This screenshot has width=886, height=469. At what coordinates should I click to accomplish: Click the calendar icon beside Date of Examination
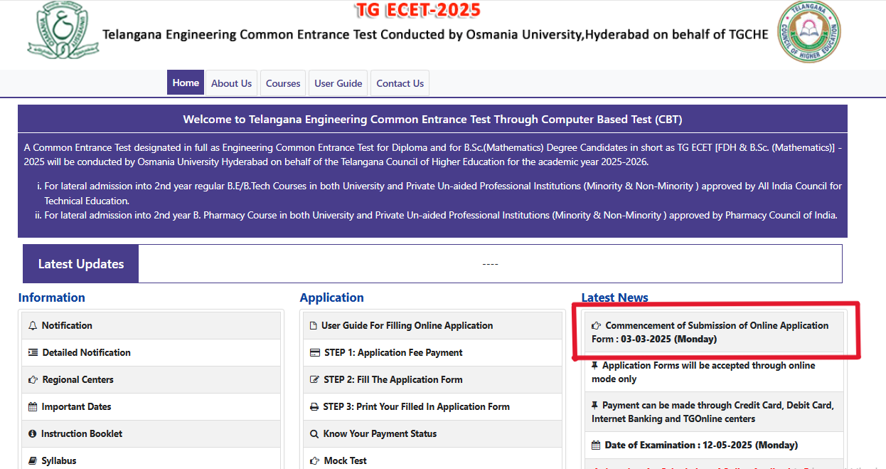[x=596, y=445]
